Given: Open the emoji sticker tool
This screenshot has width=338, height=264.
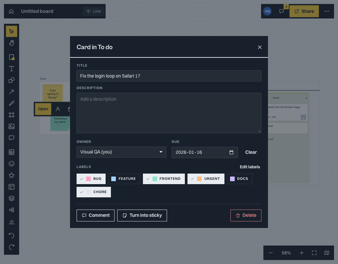Looking at the screenshot, I should (x=12, y=164).
